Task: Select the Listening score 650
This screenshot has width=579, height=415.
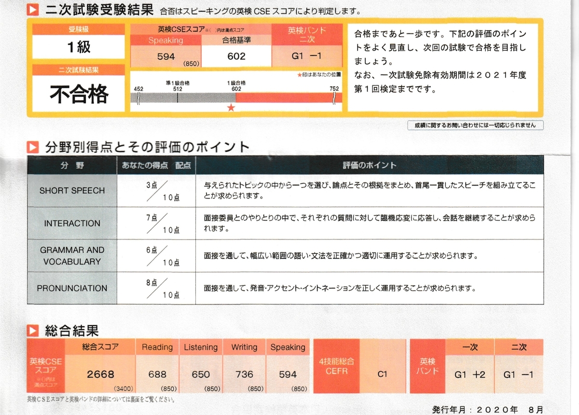Action: pyautogui.click(x=201, y=374)
